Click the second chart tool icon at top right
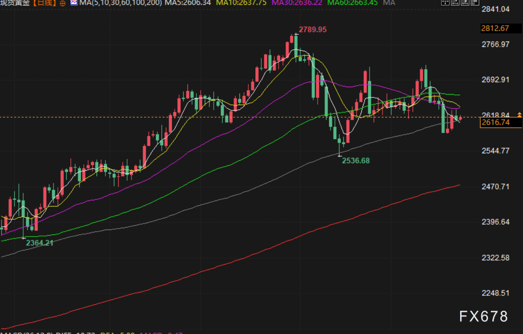This screenshot has width=523, height=334. (455, 2)
